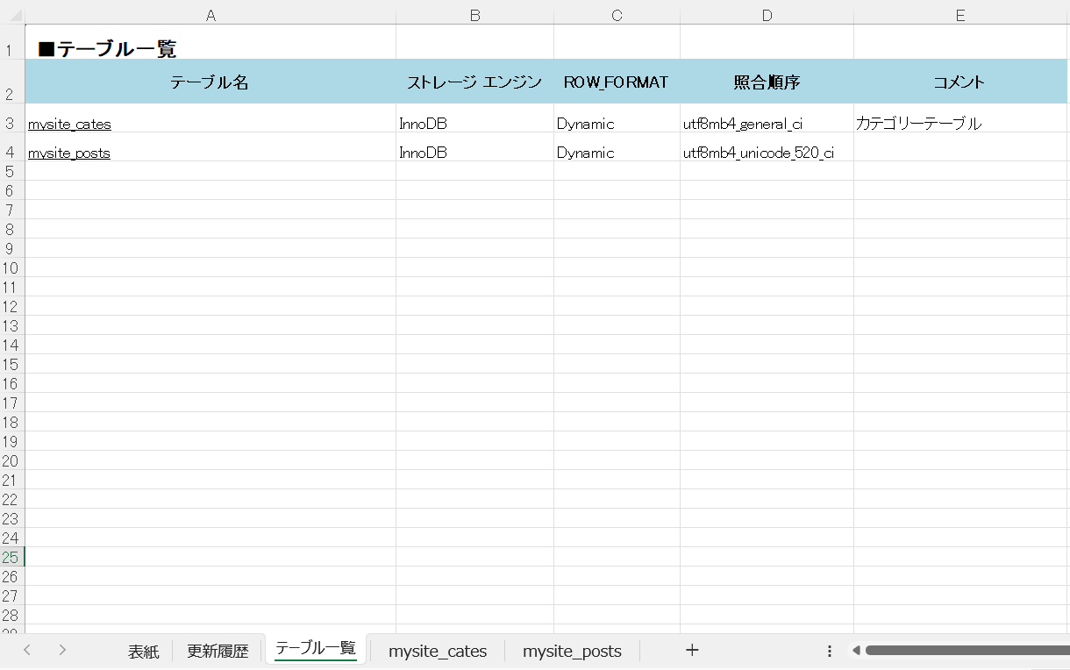Open the all-sheets list via the vertical dots

coord(829,650)
